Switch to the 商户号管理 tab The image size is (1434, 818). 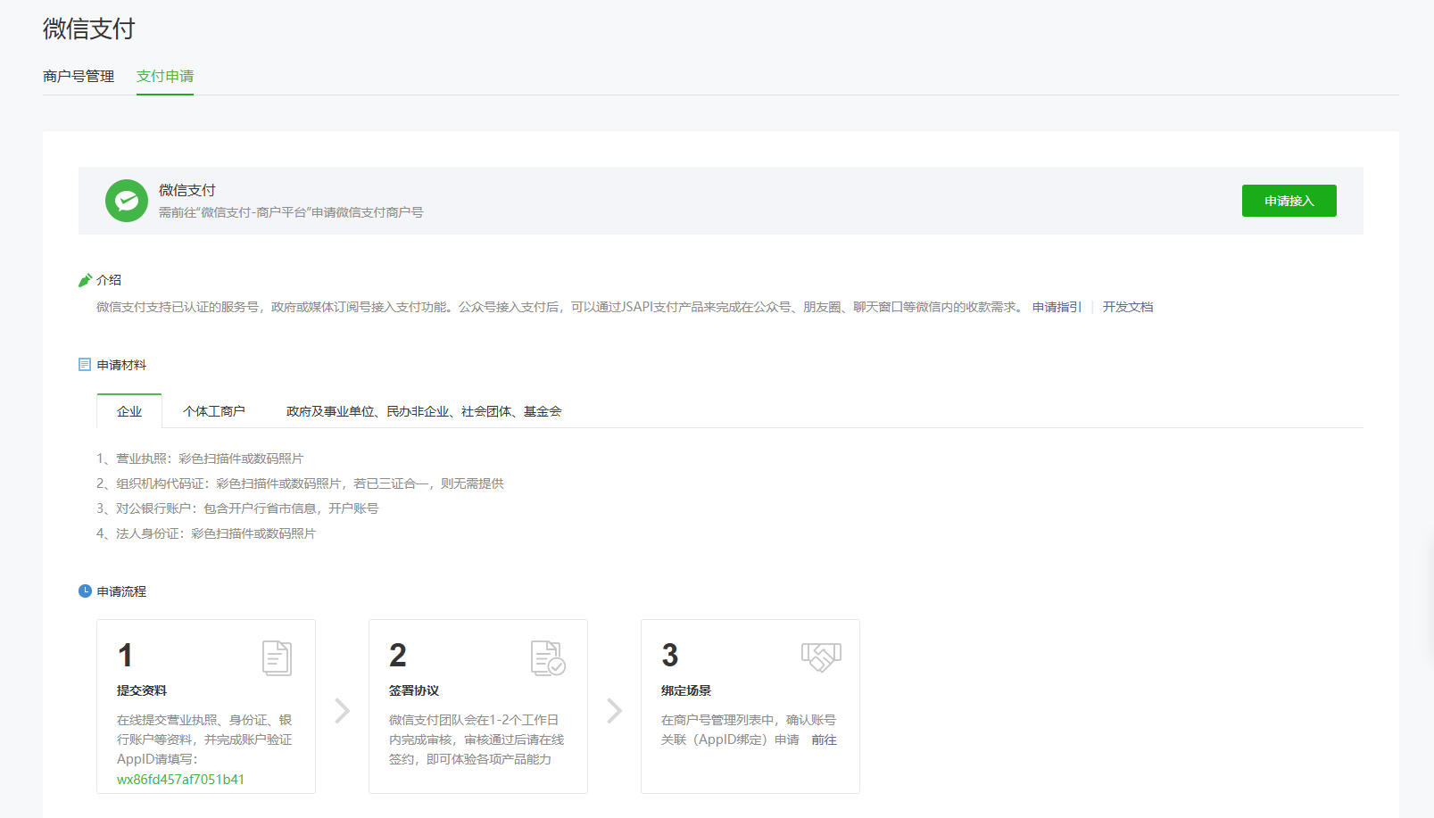pos(79,77)
